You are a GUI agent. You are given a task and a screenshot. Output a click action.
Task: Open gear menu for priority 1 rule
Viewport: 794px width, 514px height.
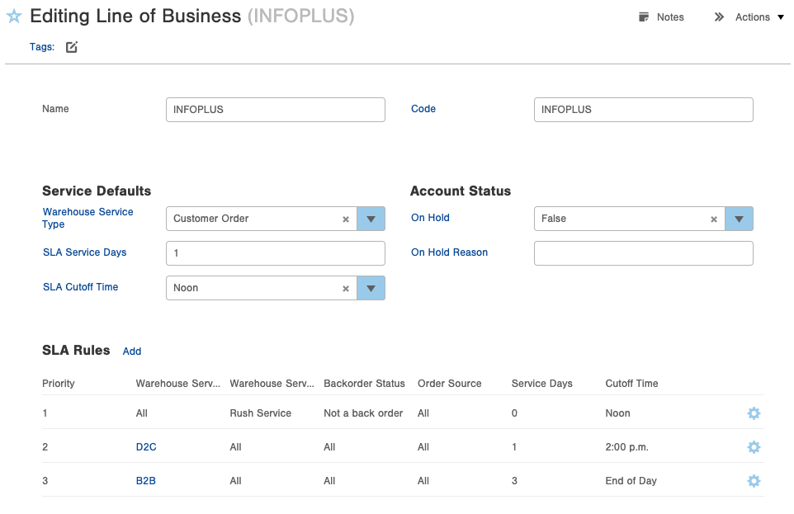(754, 413)
